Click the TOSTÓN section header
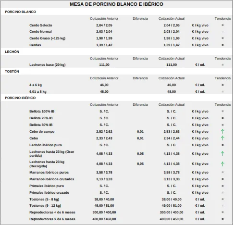Viewport: 234px width, 225px height. [x=12, y=72]
